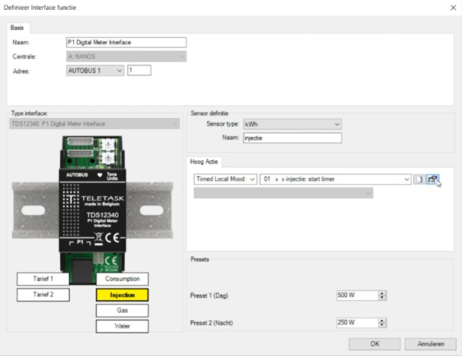462x356 pixels.
Task: Select the Gas channel button
Action: (122, 310)
